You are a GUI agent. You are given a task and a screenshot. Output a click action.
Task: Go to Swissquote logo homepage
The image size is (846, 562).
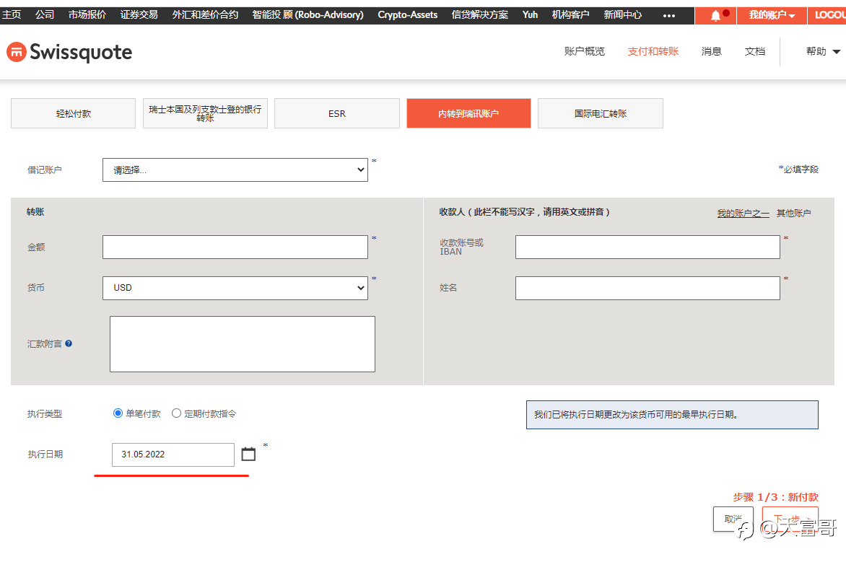pos(69,53)
